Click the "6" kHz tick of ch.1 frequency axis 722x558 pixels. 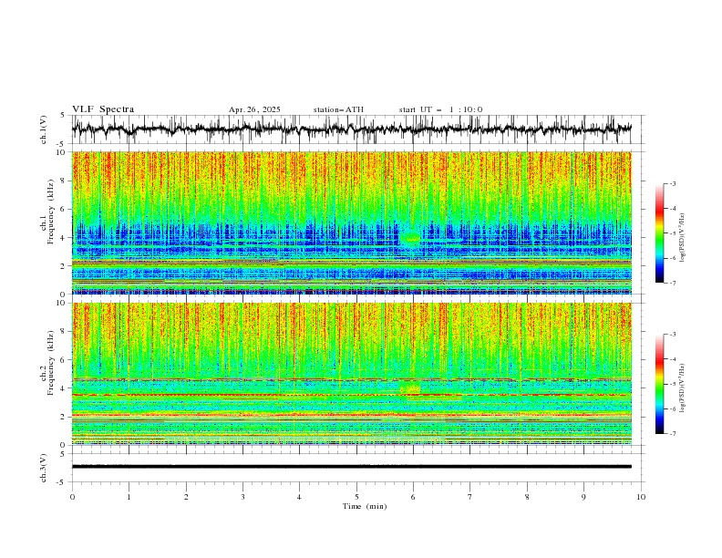tap(65, 209)
